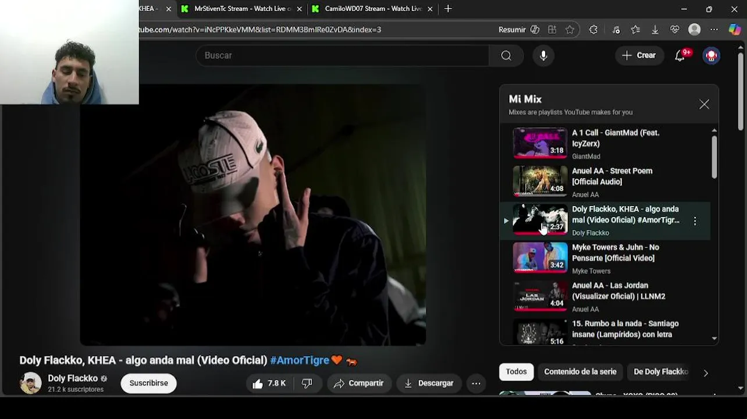Play Myke Towers No Pensarte thumbnail
The height and width of the screenshot is (419, 747).
(x=540, y=257)
